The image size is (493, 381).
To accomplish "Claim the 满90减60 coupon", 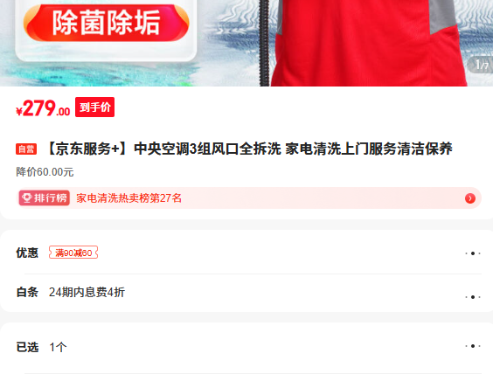I will (73, 253).
